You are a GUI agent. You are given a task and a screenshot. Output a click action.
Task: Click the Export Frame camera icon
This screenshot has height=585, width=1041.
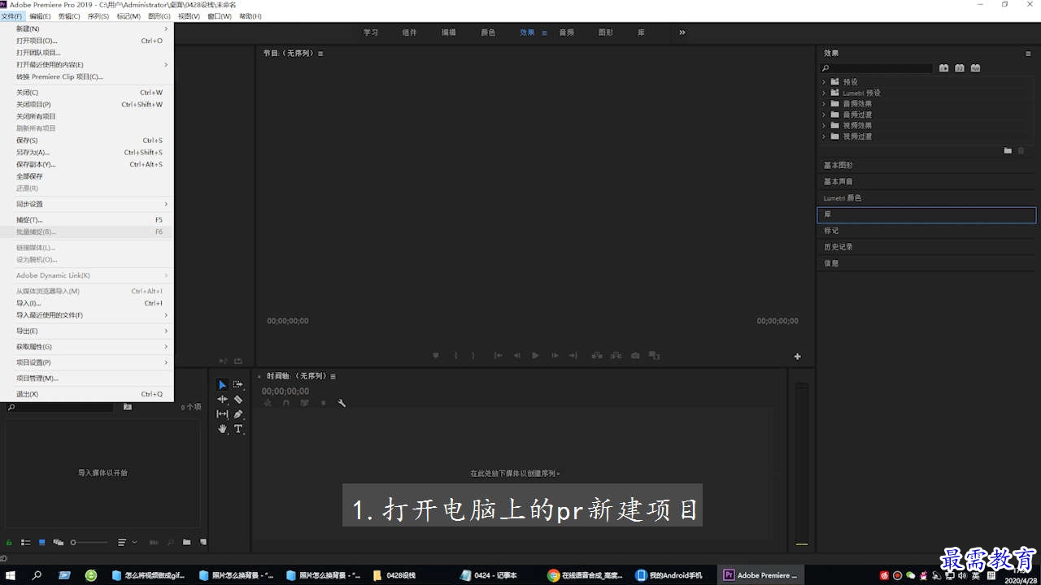coord(635,356)
